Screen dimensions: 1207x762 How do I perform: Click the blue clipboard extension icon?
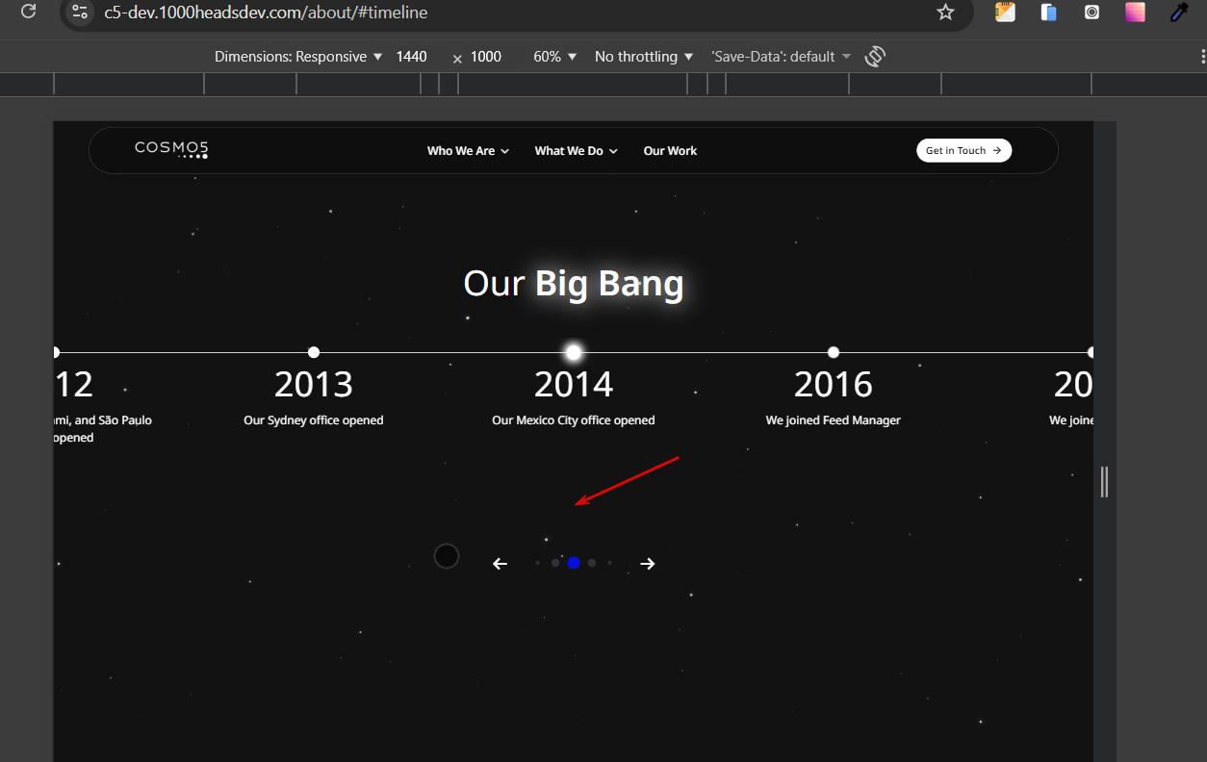tap(1049, 13)
